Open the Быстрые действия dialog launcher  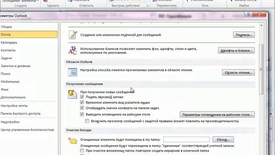(148, 6)
